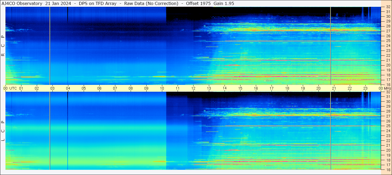Click hour label "11" on the time axis
The image size is (392, 175).
178,88
